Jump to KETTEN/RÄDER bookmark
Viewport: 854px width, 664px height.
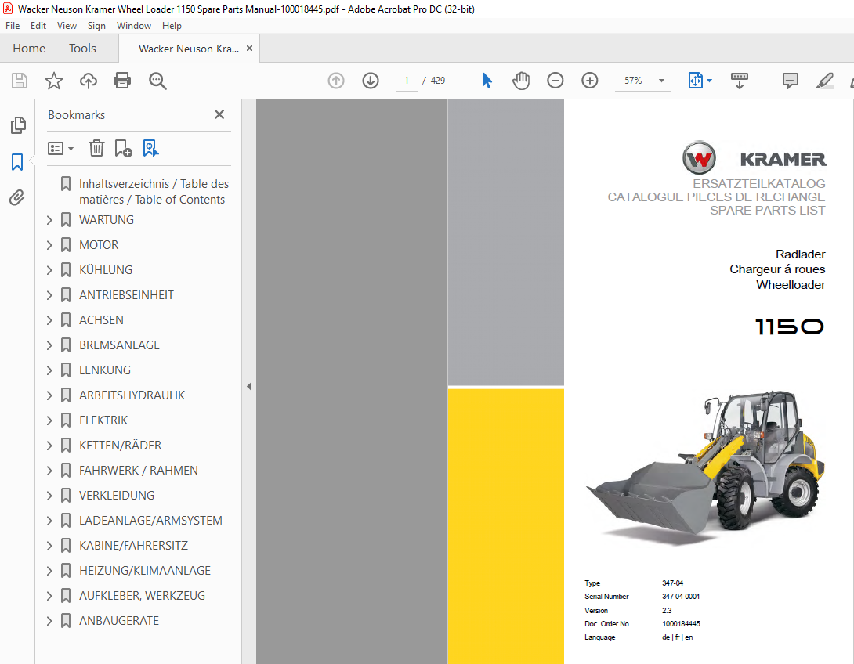pos(121,446)
